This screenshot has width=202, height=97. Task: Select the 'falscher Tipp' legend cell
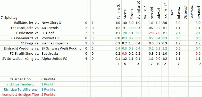[21, 79]
